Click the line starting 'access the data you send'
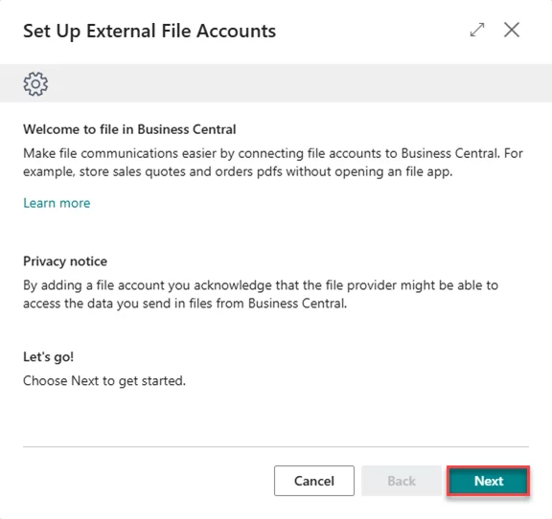The width and height of the screenshot is (552, 519). coord(185,304)
